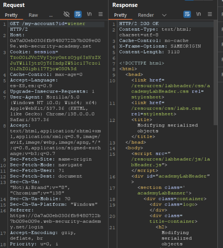Expand the Request tabs overflow ellipsis

tap(51, 15)
